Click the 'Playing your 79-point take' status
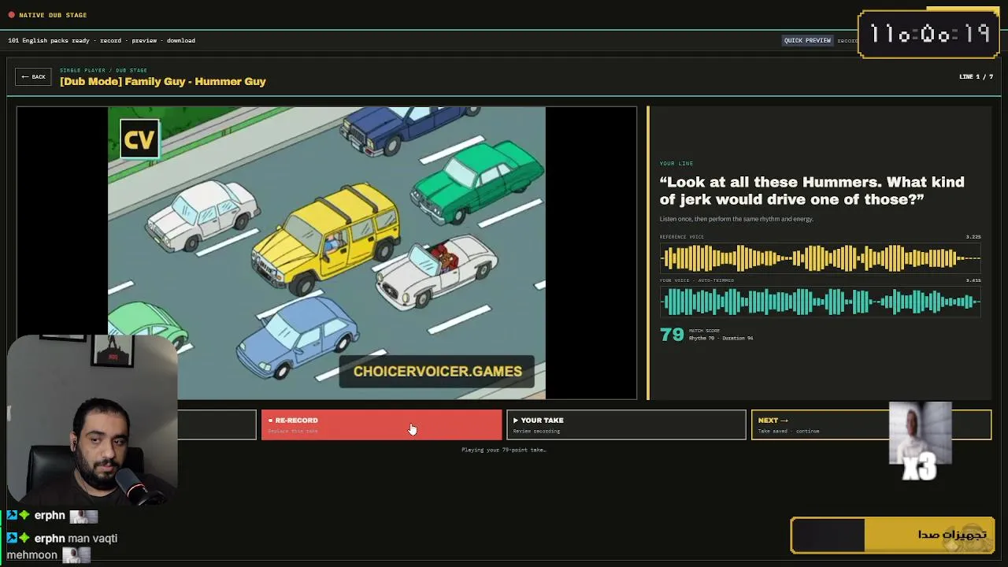 point(504,450)
